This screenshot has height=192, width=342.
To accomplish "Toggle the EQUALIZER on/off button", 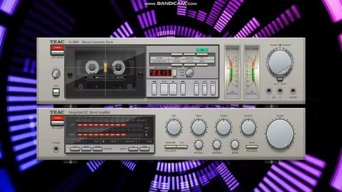I will point(170,147).
